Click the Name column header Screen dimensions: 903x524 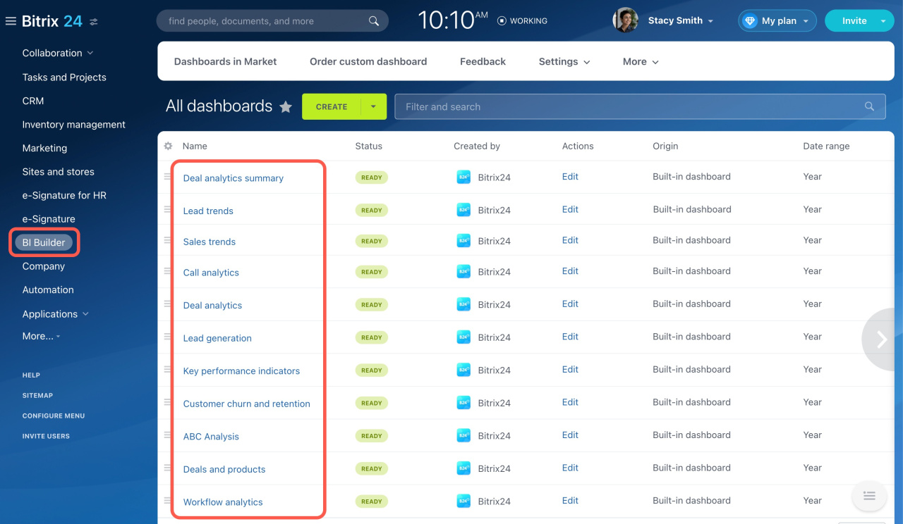coord(195,146)
